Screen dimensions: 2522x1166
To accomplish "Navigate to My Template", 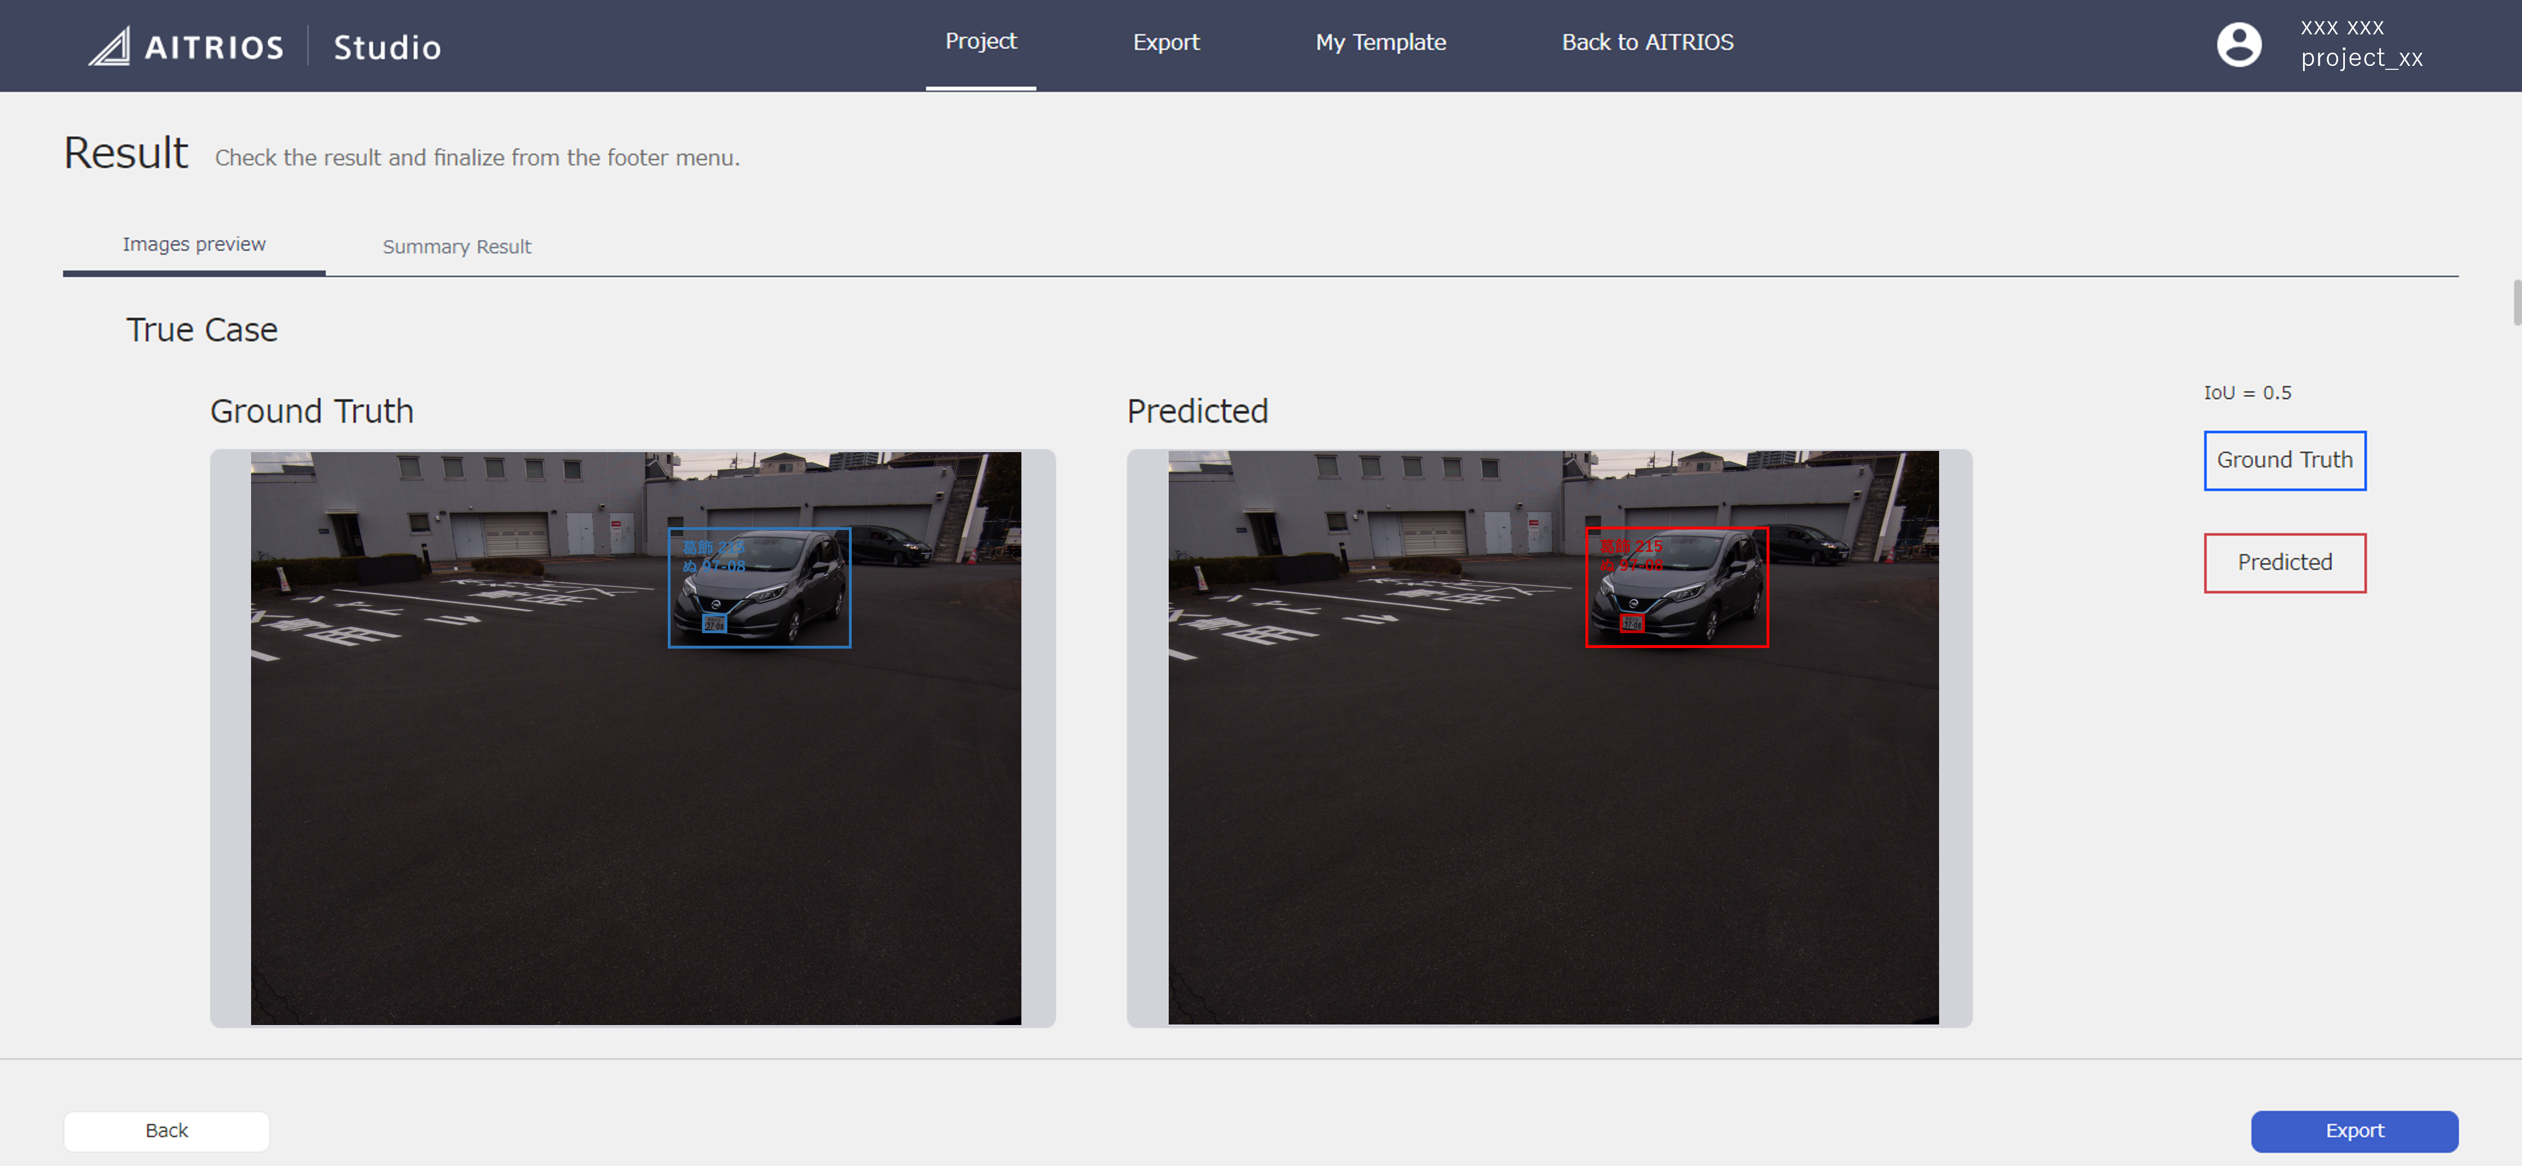I will click(1380, 41).
